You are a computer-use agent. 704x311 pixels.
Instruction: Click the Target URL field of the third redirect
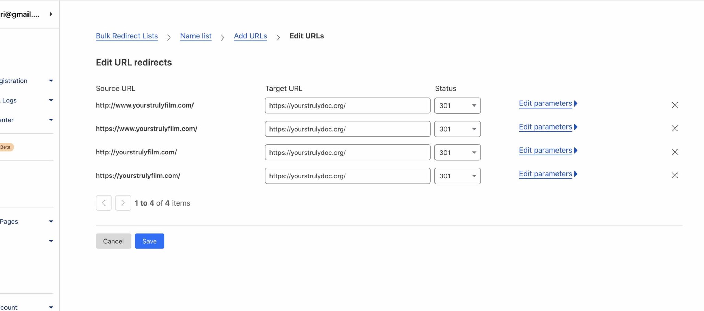point(347,152)
